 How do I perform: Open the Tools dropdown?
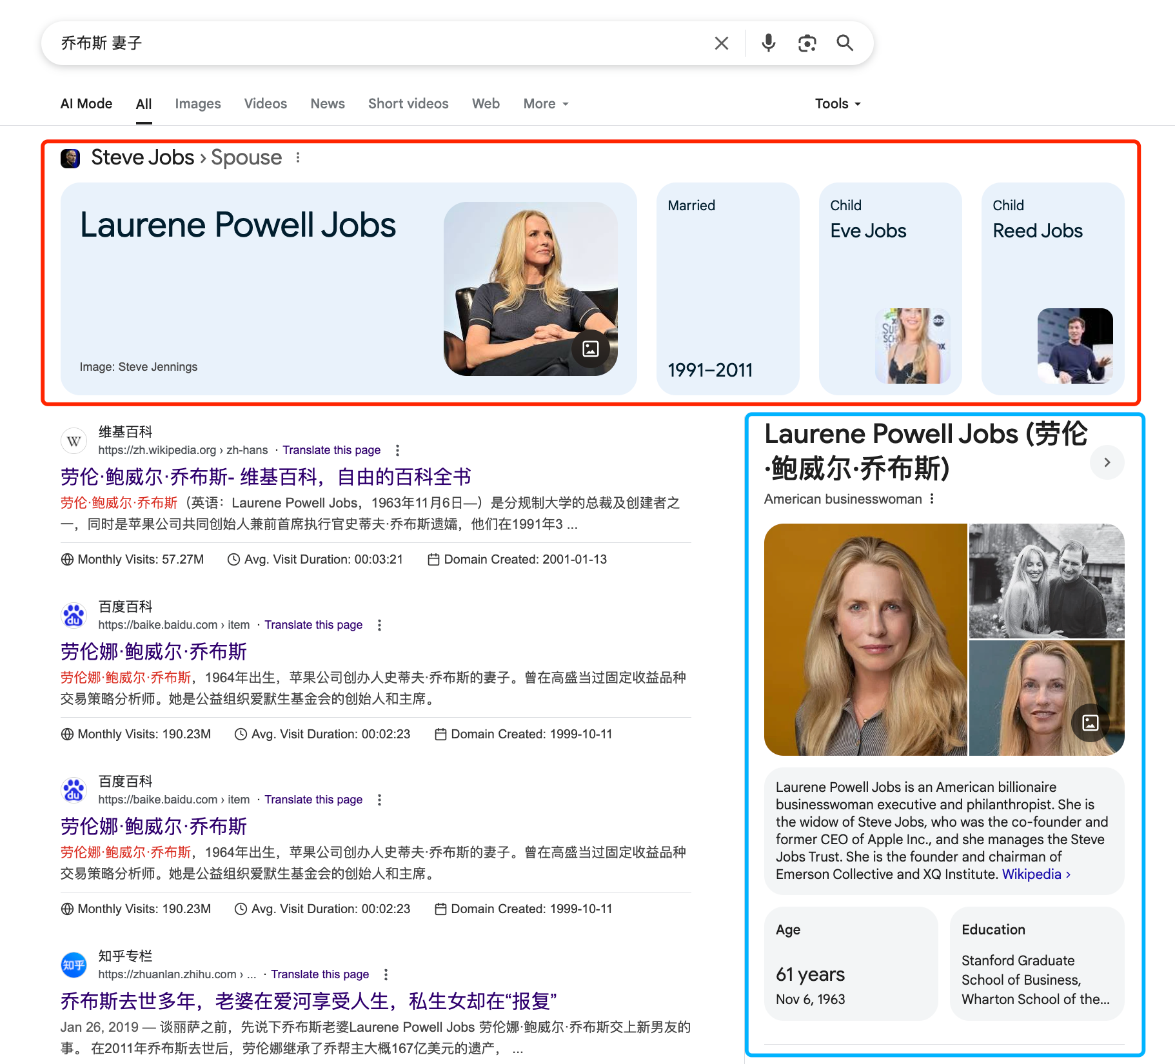tap(838, 104)
